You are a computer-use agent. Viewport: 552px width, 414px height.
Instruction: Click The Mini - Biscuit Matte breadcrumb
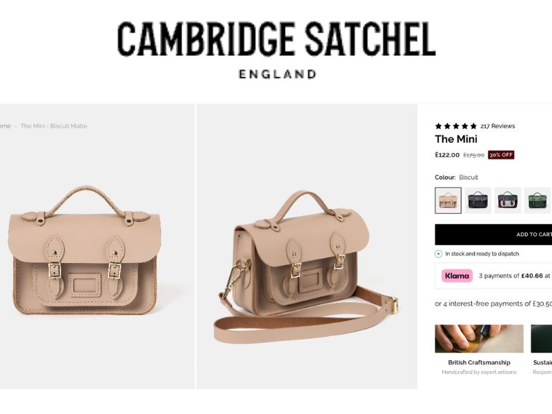click(54, 126)
